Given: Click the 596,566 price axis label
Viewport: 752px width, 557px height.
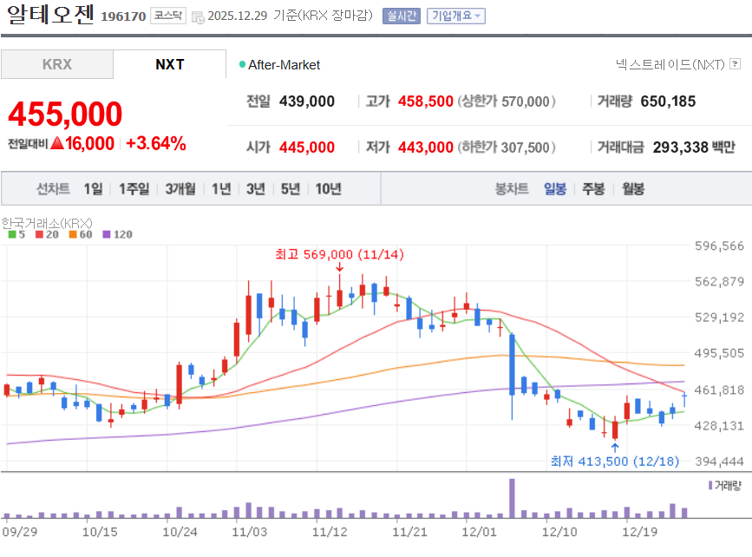Looking at the screenshot, I should [719, 246].
